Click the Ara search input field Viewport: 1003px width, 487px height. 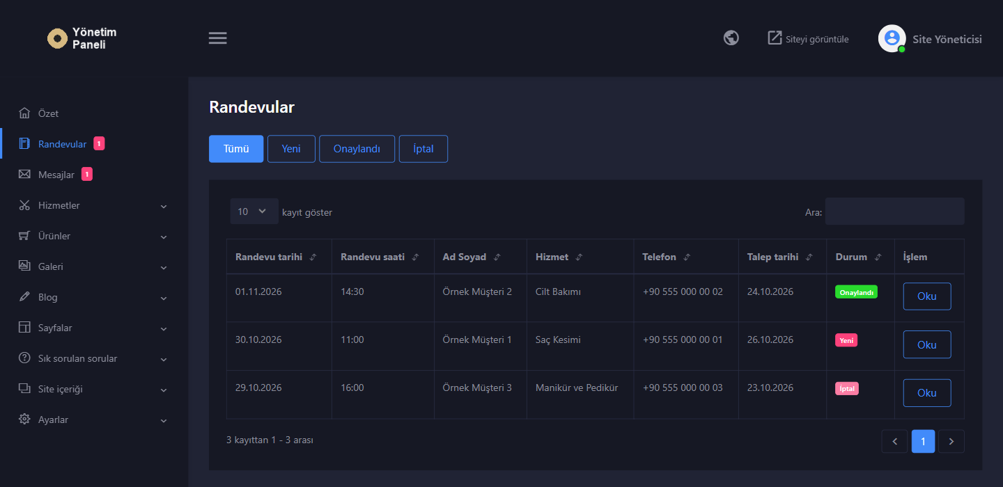[895, 211]
